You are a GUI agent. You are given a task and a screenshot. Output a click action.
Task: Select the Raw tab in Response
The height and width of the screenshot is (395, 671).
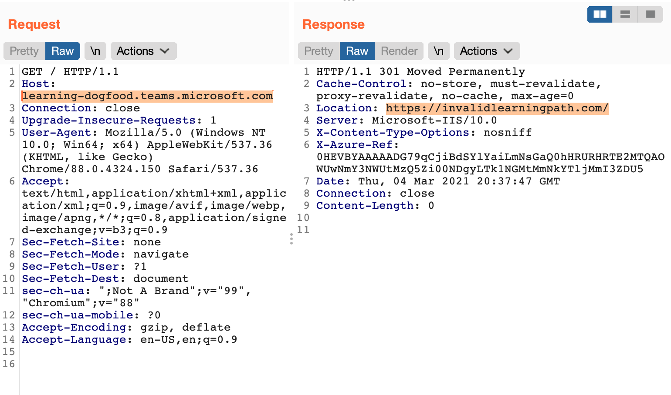click(357, 51)
